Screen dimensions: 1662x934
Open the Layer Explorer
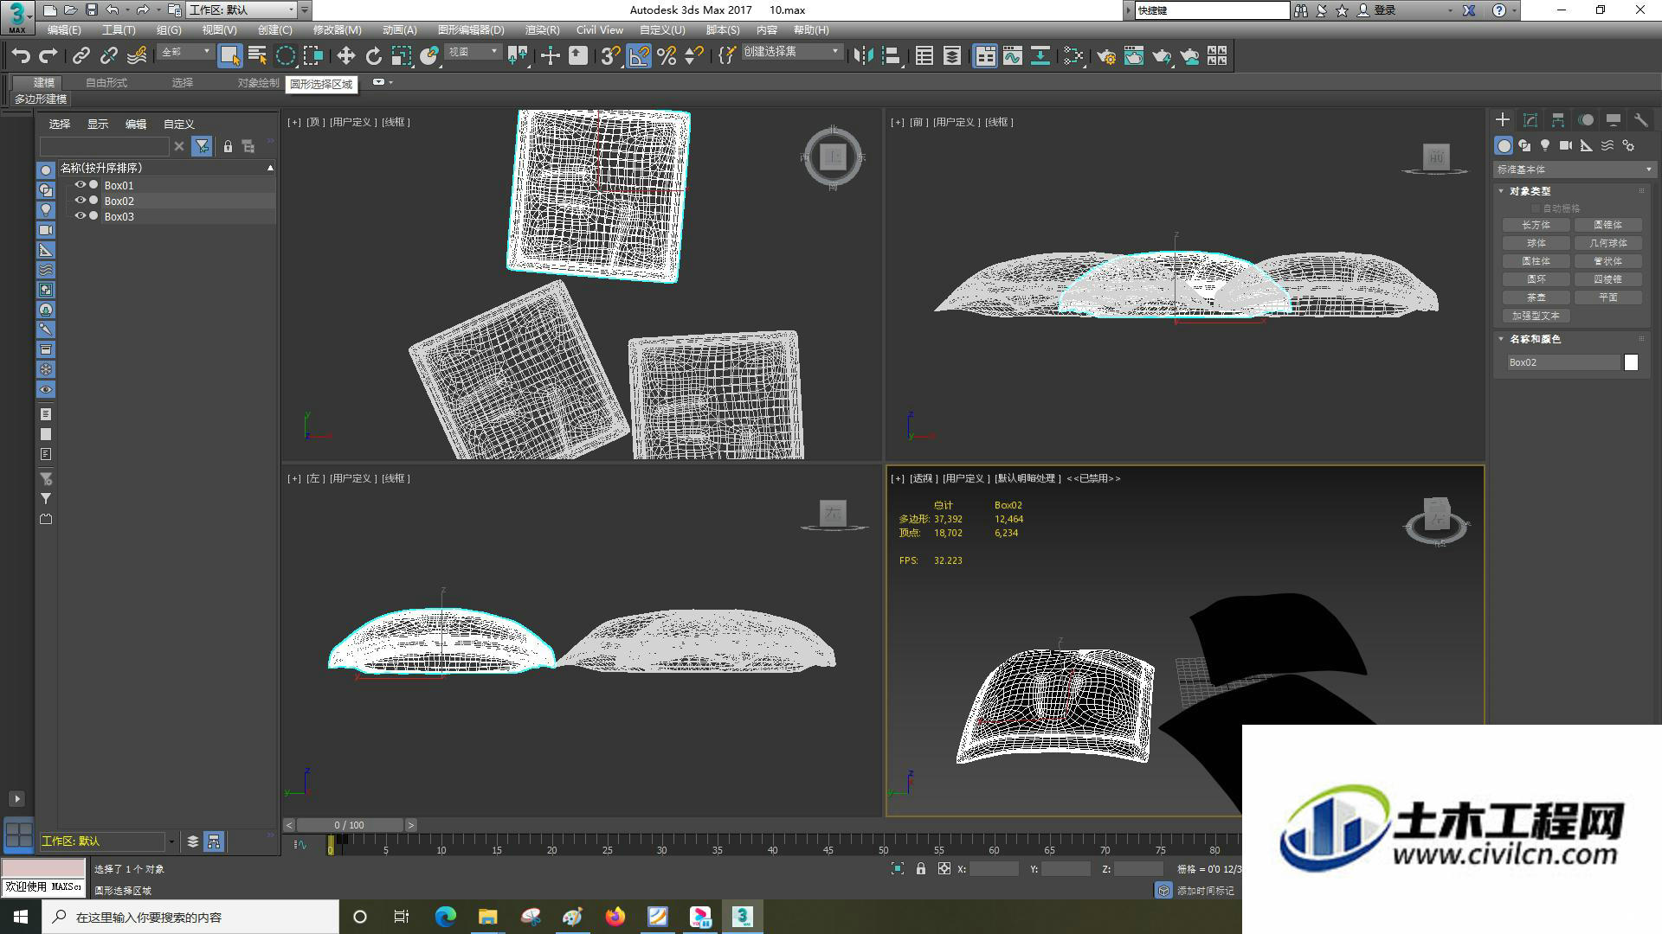951,56
